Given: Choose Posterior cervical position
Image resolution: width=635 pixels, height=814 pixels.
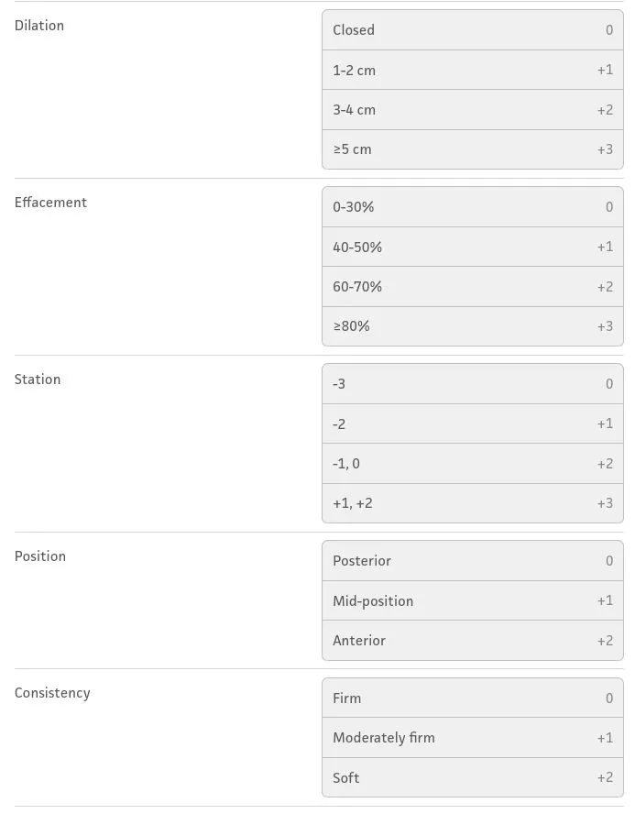Looking at the screenshot, I should tap(472, 561).
